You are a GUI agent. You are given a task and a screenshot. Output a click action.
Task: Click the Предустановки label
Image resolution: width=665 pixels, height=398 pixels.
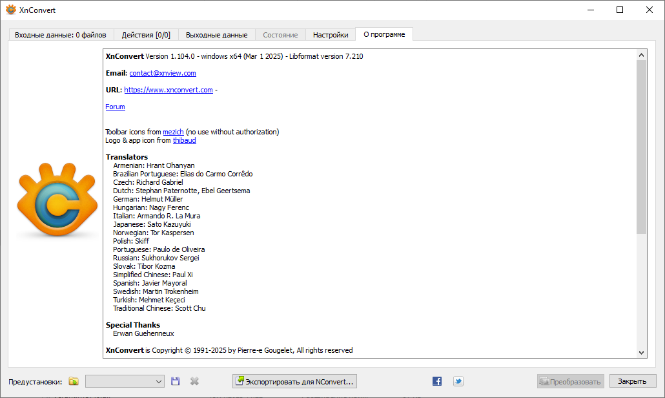click(36, 382)
